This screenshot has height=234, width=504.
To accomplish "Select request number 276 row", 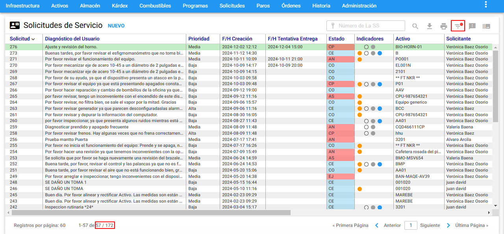I will coord(249,47).
